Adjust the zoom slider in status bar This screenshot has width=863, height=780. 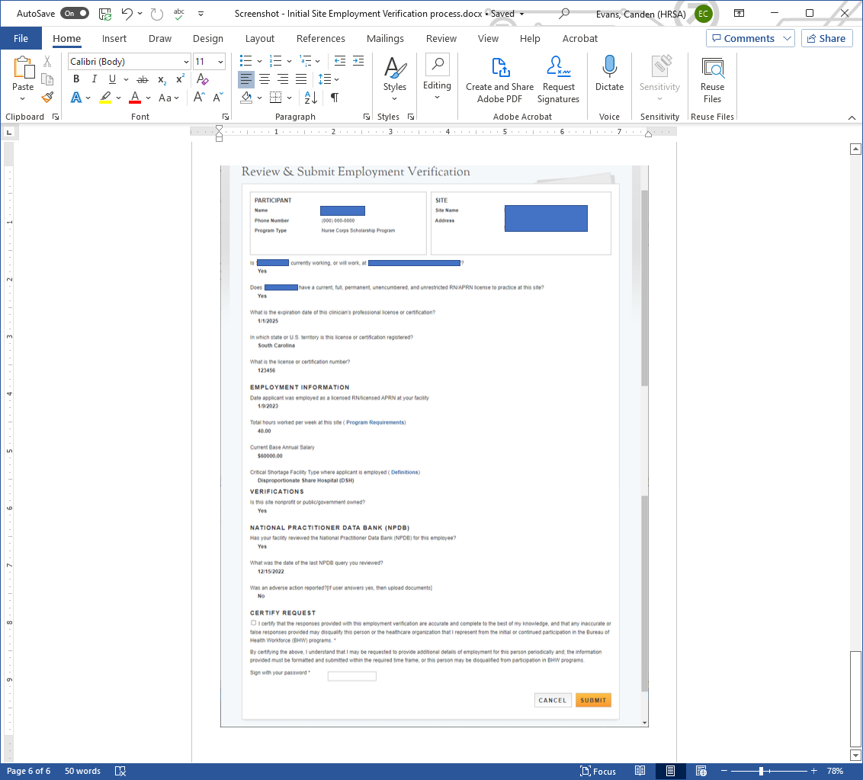[760, 771]
